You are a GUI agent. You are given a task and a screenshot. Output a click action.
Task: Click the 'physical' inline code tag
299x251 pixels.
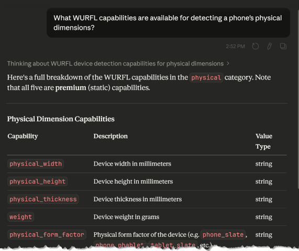206,77
